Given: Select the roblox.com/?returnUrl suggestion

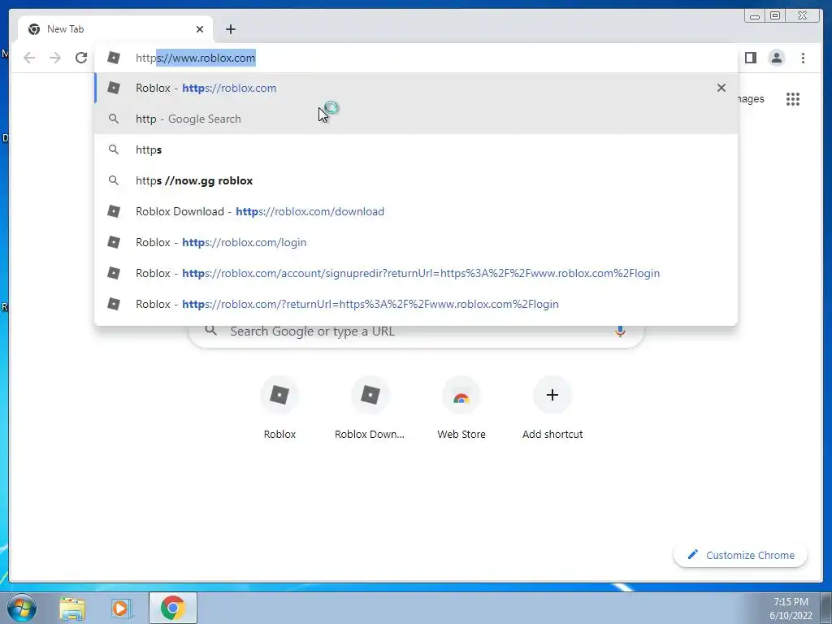Looking at the screenshot, I should coord(416,304).
